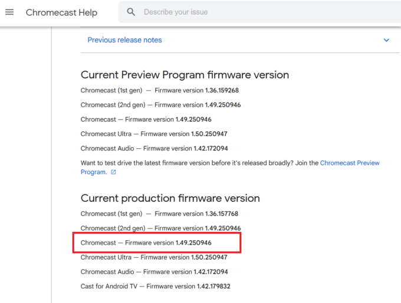Select the Current Preview Program firmware heading

pyautogui.click(x=185, y=75)
